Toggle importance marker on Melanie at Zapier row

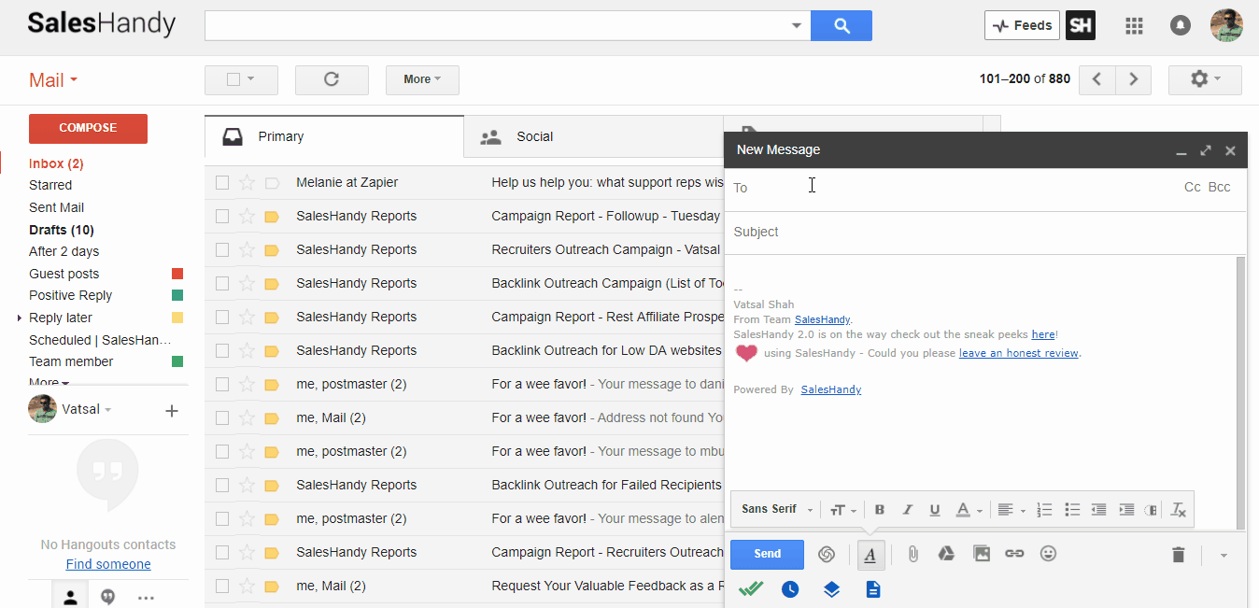272,183
